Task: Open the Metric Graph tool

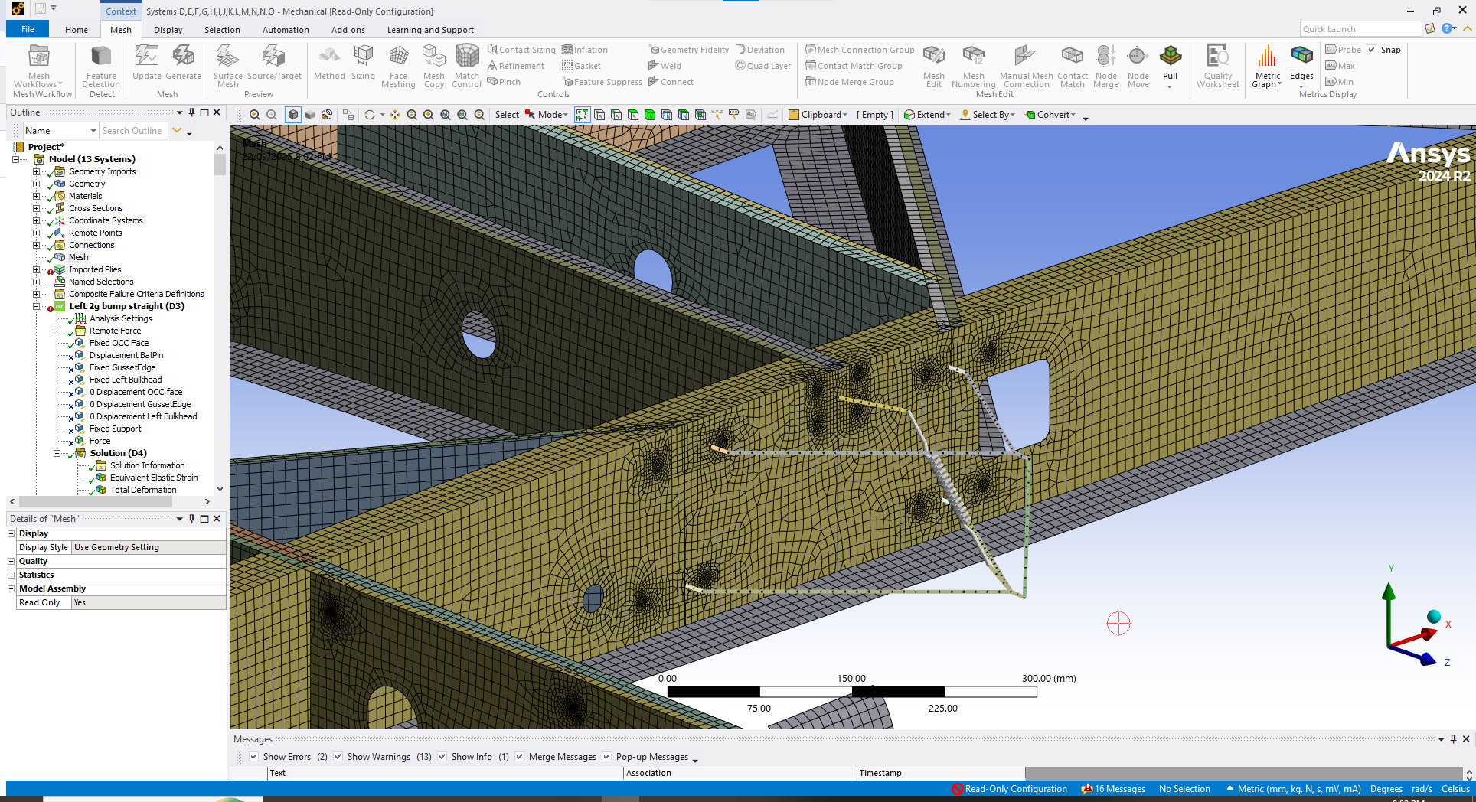Action: coord(1267,66)
